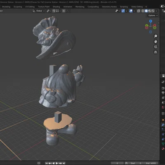Expand the Options dropdown
This screenshot has height=165, width=165.
click(x=153, y=16)
